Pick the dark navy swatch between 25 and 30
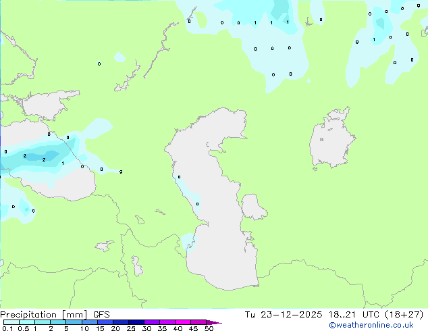 click(x=136, y=322)
